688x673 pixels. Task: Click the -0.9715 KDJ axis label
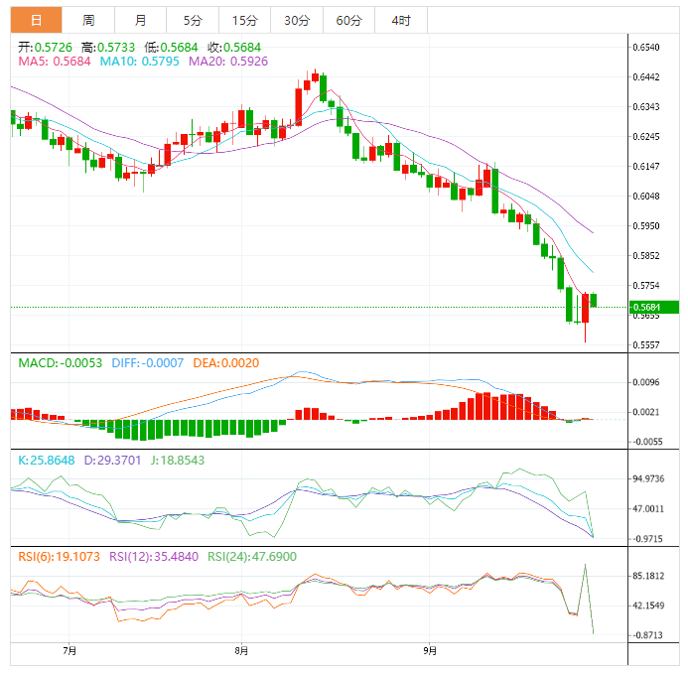pyautogui.click(x=647, y=539)
